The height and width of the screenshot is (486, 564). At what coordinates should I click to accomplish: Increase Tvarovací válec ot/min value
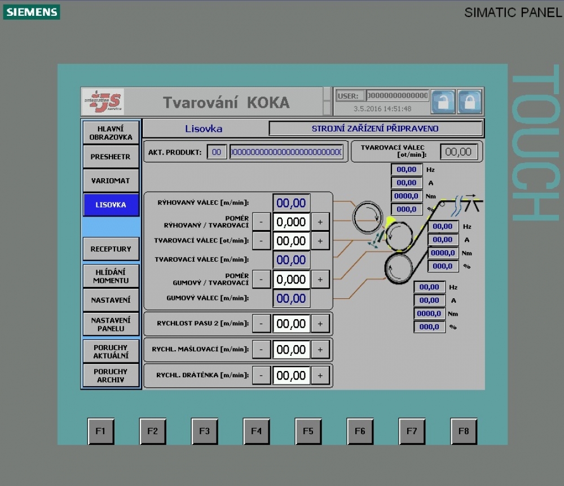[x=320, y=241]
